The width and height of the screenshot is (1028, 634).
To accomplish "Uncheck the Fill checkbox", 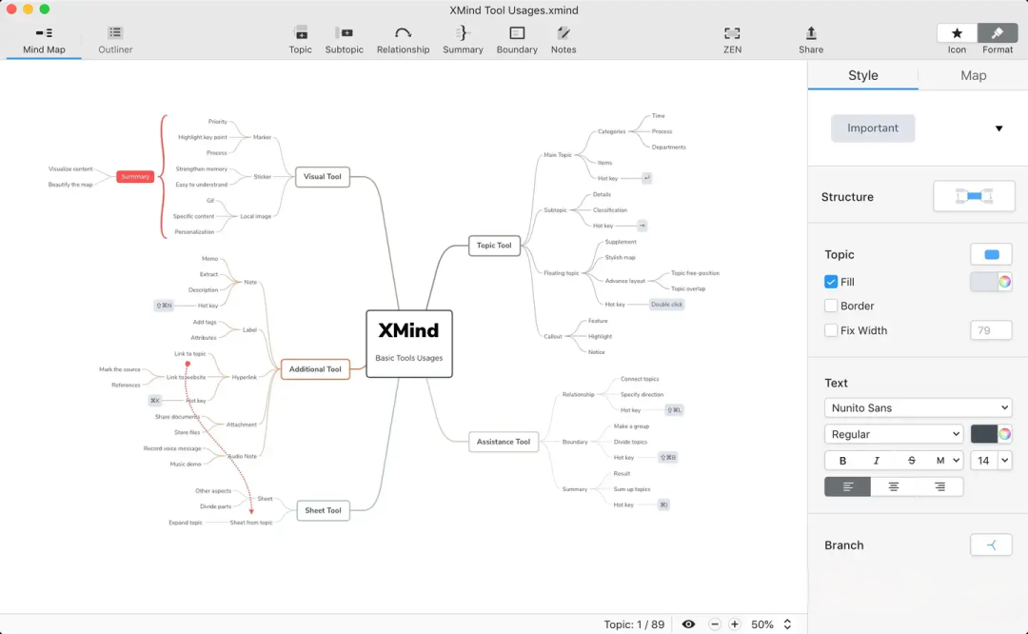I will (x=831, y=282).
